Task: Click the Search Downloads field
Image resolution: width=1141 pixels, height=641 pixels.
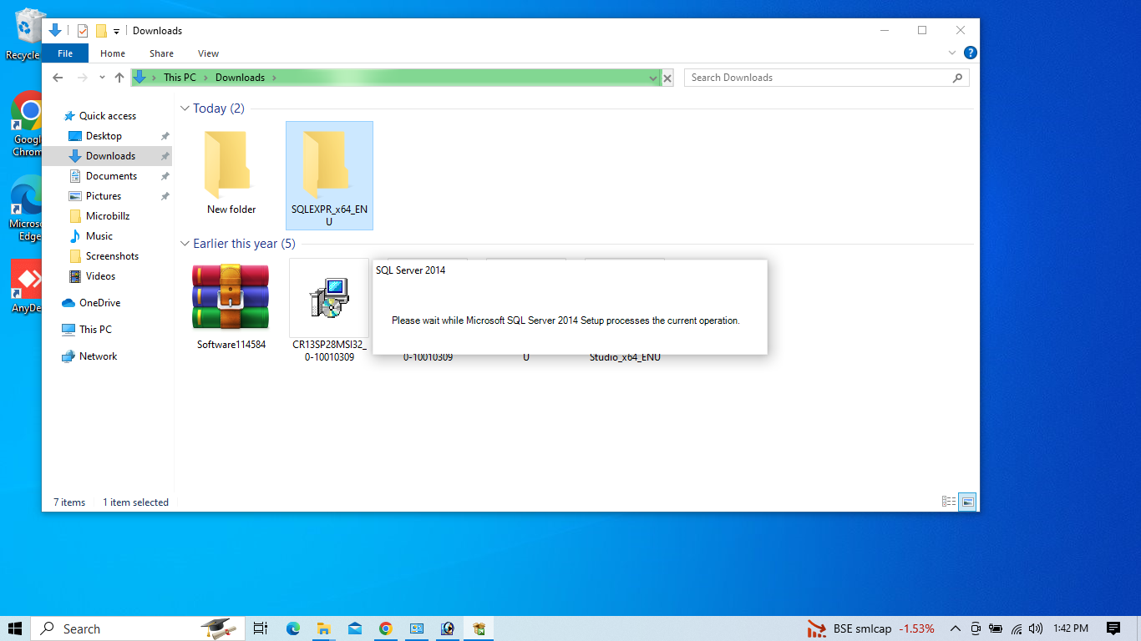Action: point(819,78)
